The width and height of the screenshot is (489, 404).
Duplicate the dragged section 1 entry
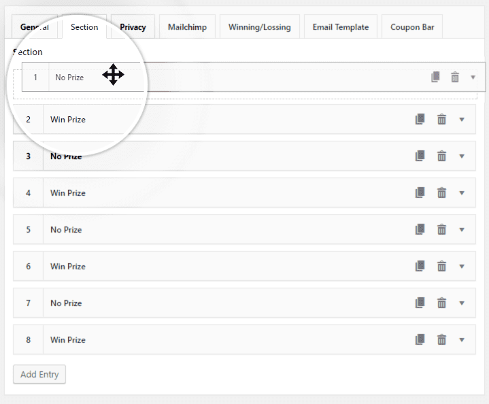click(435, 77)
